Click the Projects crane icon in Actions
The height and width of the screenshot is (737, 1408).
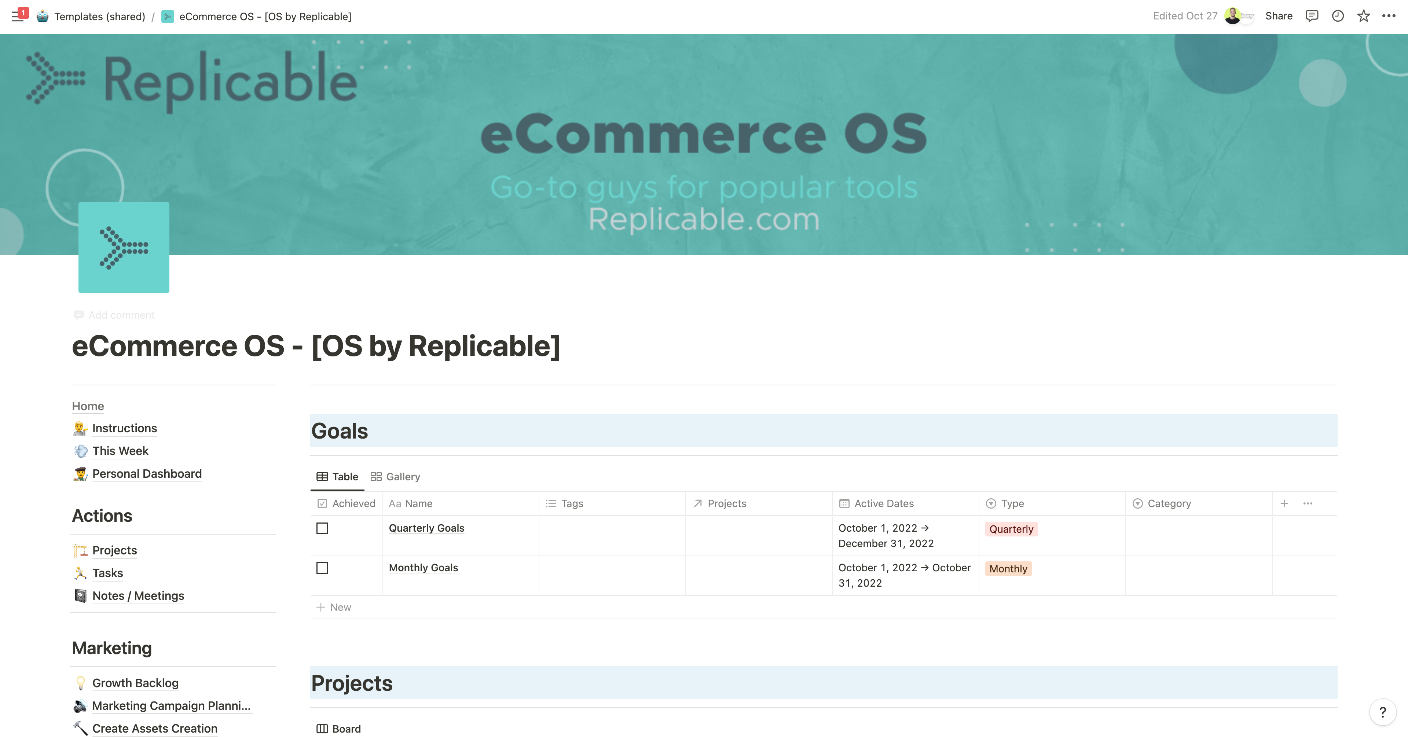[x=80, y=550]
